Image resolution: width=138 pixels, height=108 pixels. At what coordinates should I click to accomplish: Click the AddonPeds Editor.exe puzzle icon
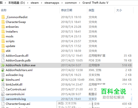3,65
